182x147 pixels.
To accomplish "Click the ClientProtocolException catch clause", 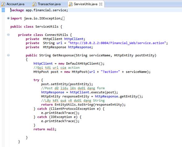I will pos(71,109).
